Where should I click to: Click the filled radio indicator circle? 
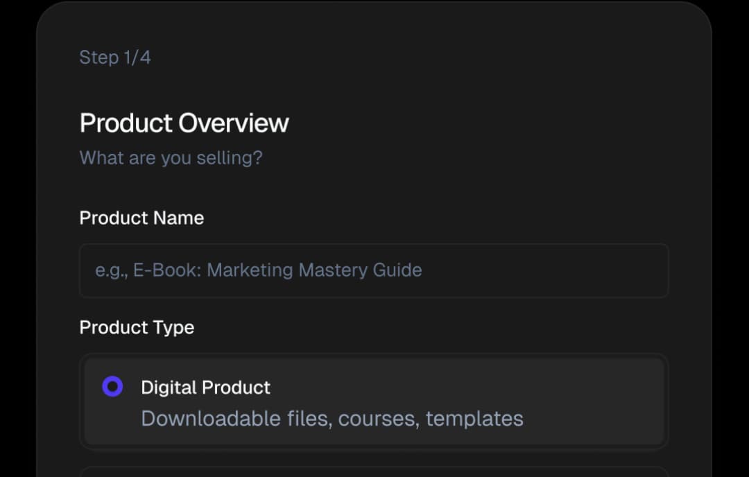pos(114,387)
